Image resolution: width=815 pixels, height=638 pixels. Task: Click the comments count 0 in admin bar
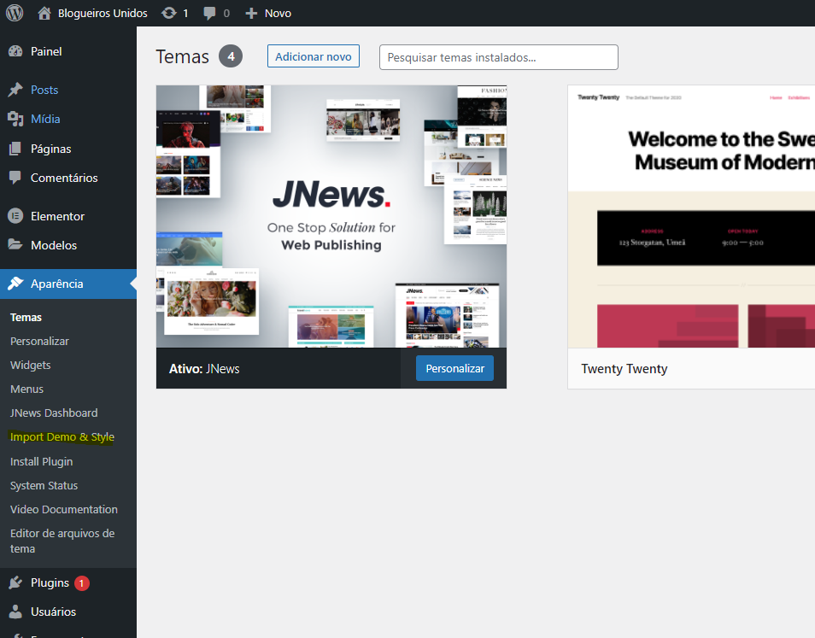[x=226, y=14]
